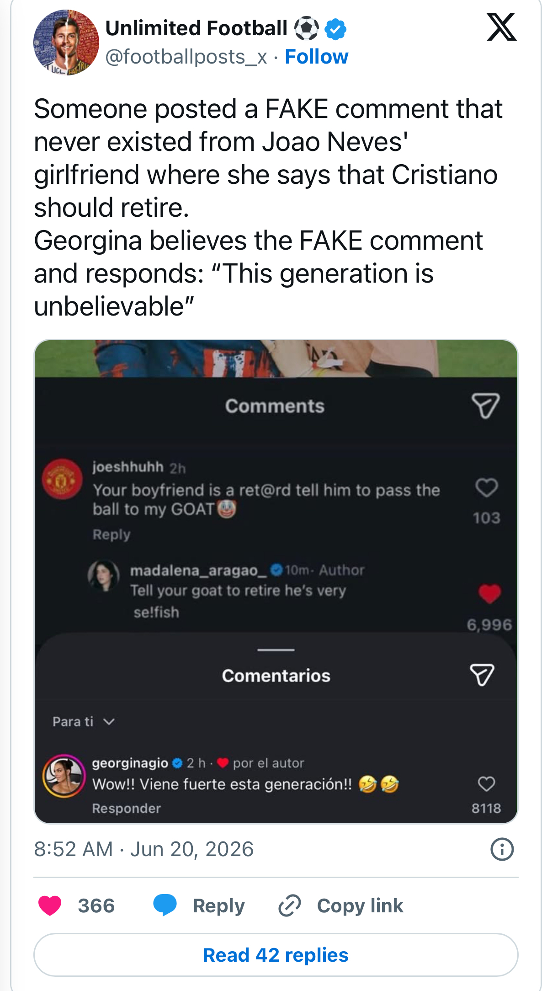
Task: Click the Unlimited Football profile avatar
Action: 66,43
